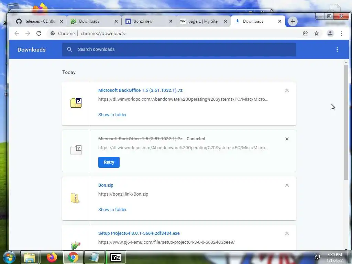Click the greyed 7z icon of canceled download
The height and width of the screenshot is (264, 352).
[x=76, y=150]
